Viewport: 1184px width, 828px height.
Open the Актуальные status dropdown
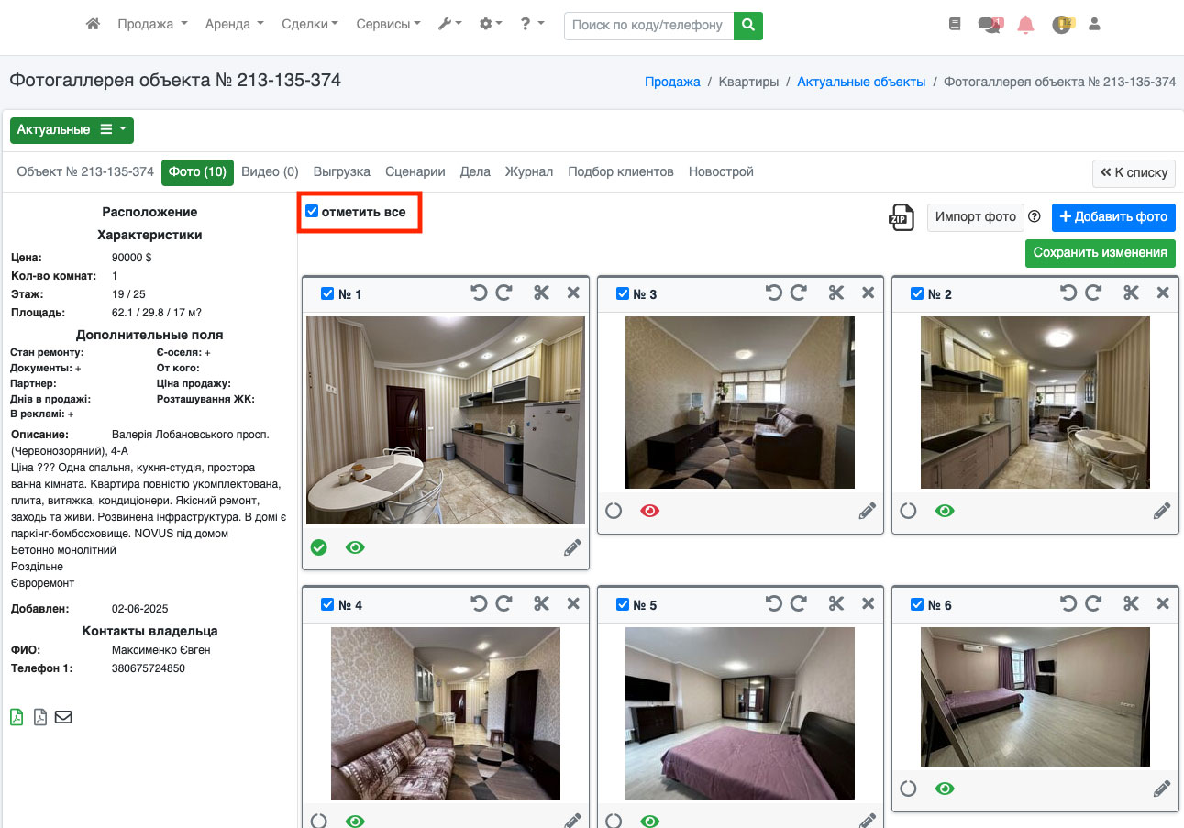72,130
